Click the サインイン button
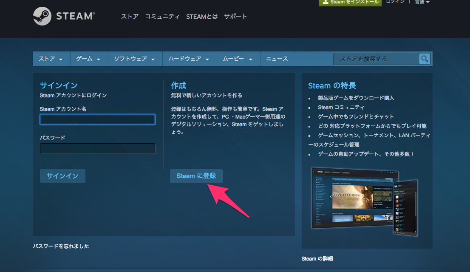Screen dimensions: 470x272 click(x=62, y=176)
